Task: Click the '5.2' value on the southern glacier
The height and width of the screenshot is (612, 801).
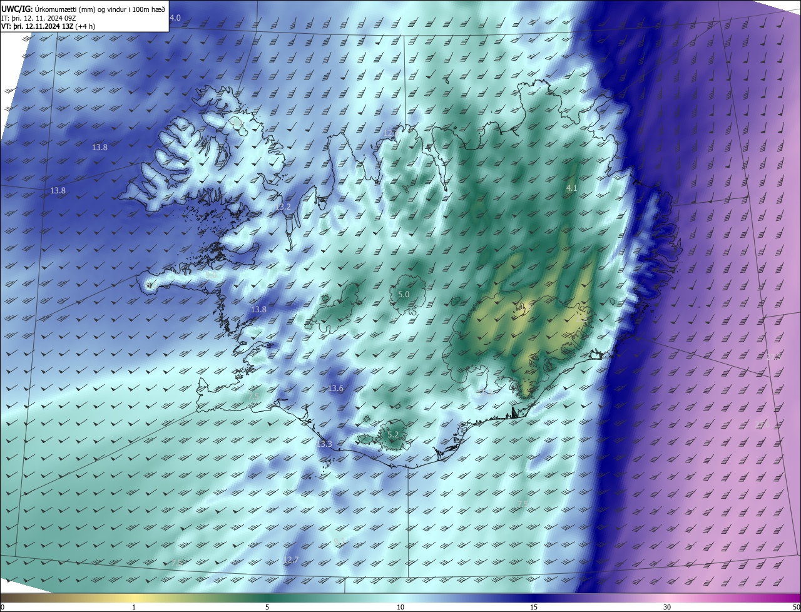Action: pos(393,434)
